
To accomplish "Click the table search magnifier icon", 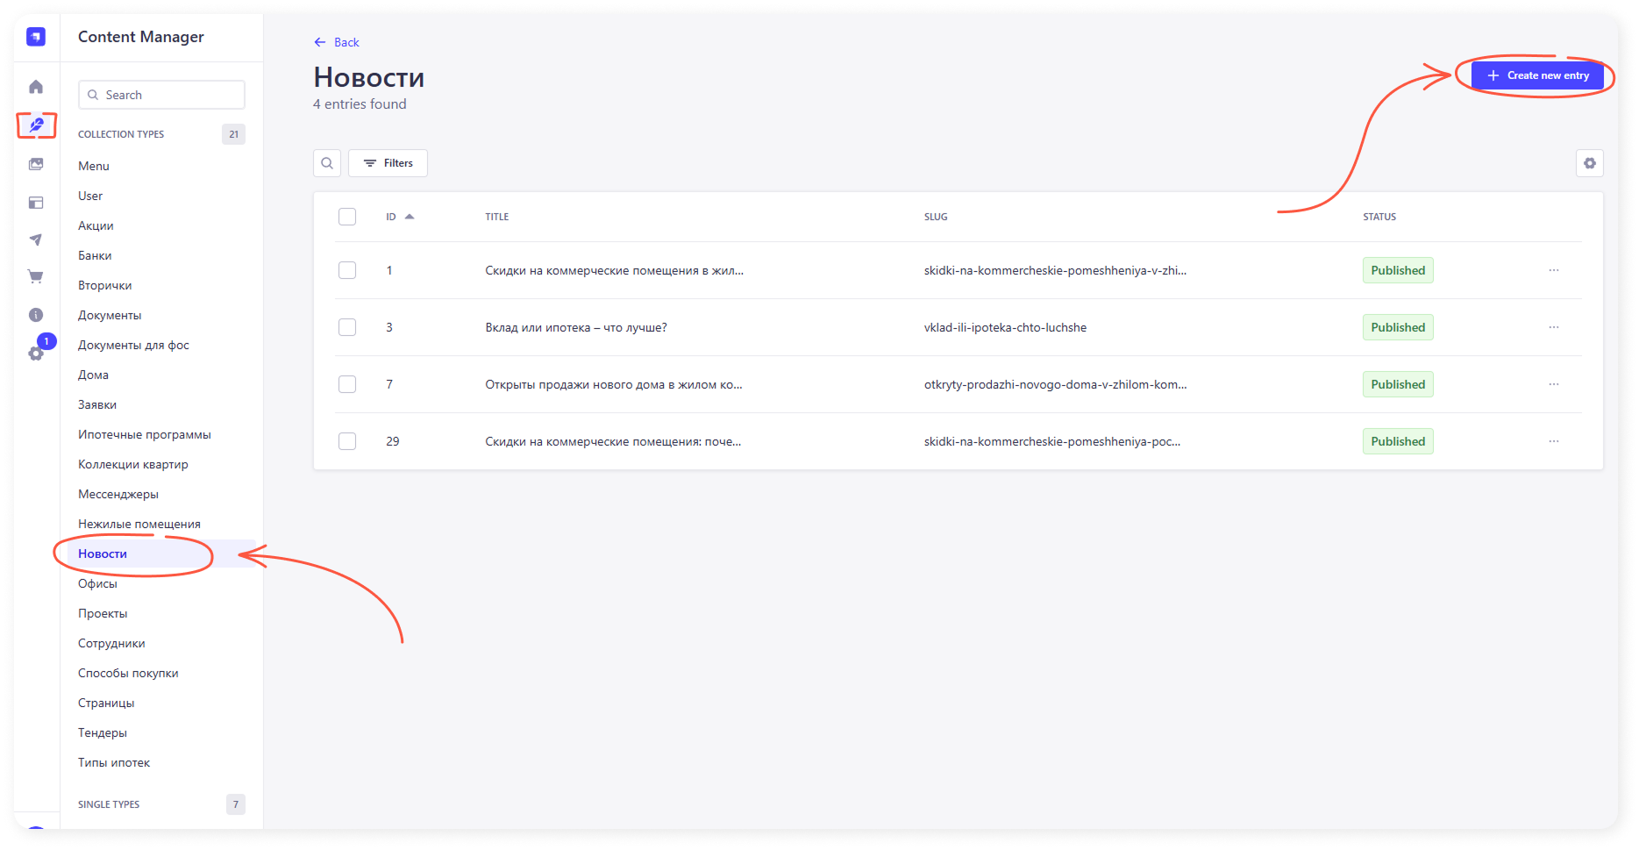I will click(x=327, y=163).
